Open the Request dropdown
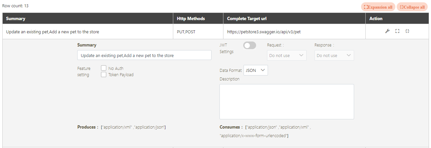431x148 pixels. [x=286, y=55]
